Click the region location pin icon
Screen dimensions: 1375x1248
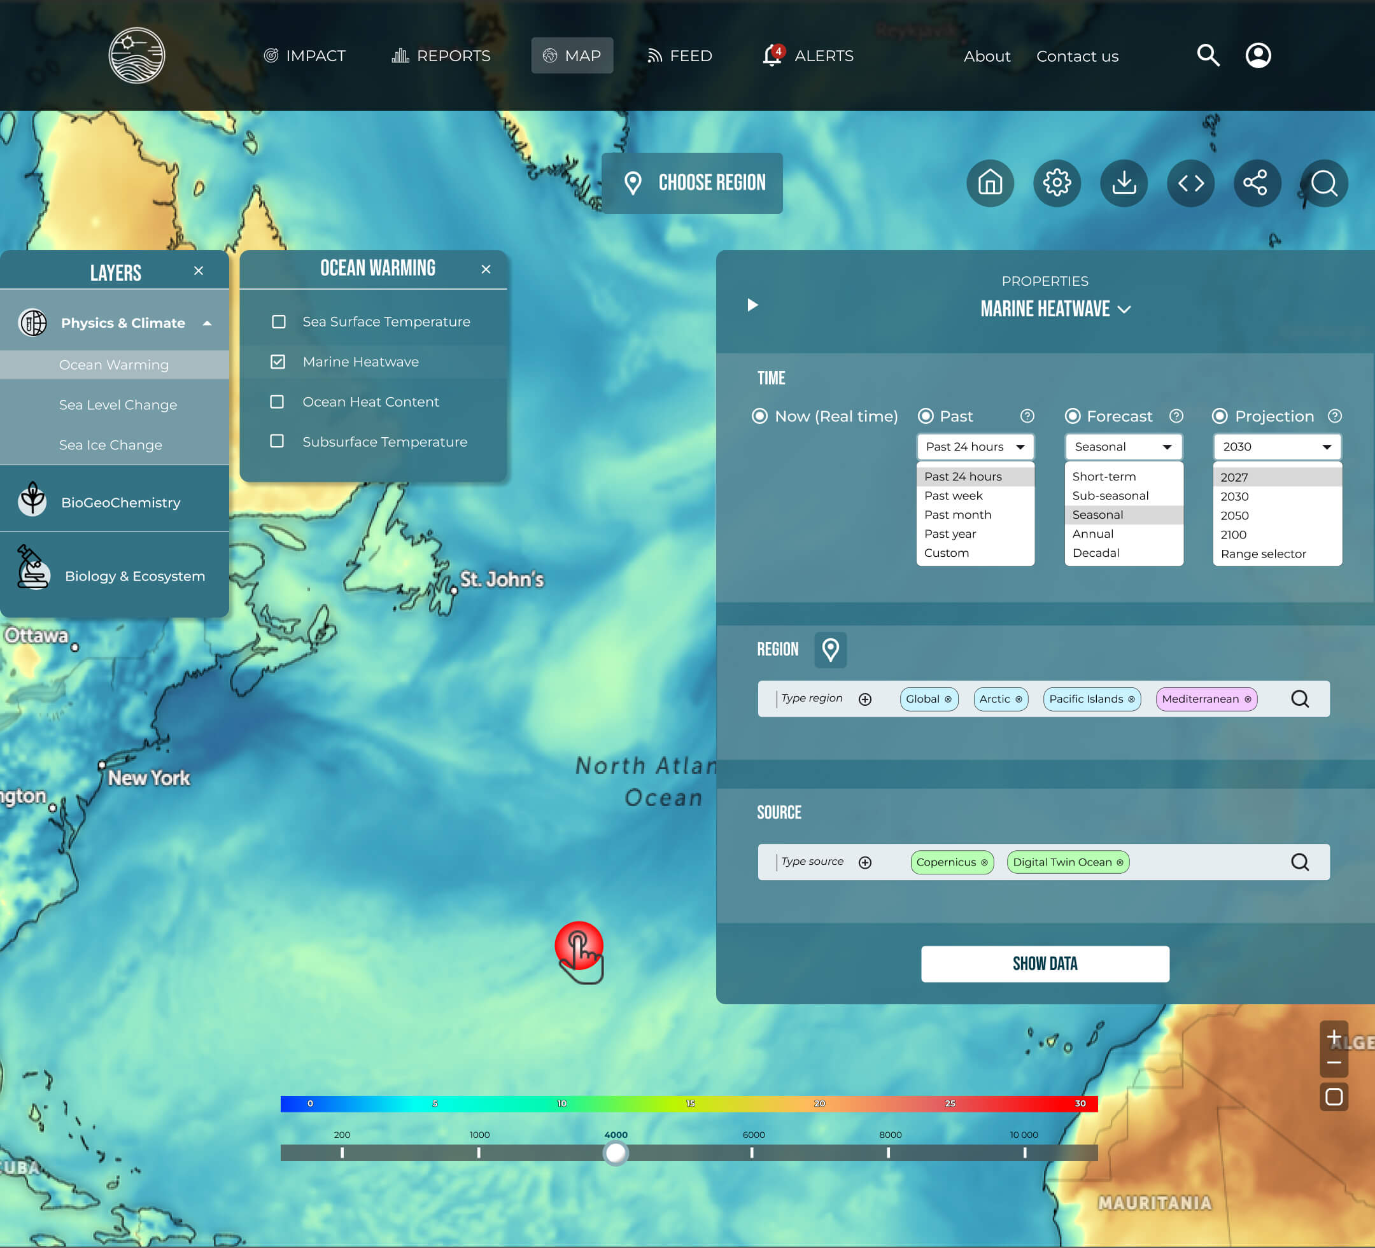(x=830, y=649)
